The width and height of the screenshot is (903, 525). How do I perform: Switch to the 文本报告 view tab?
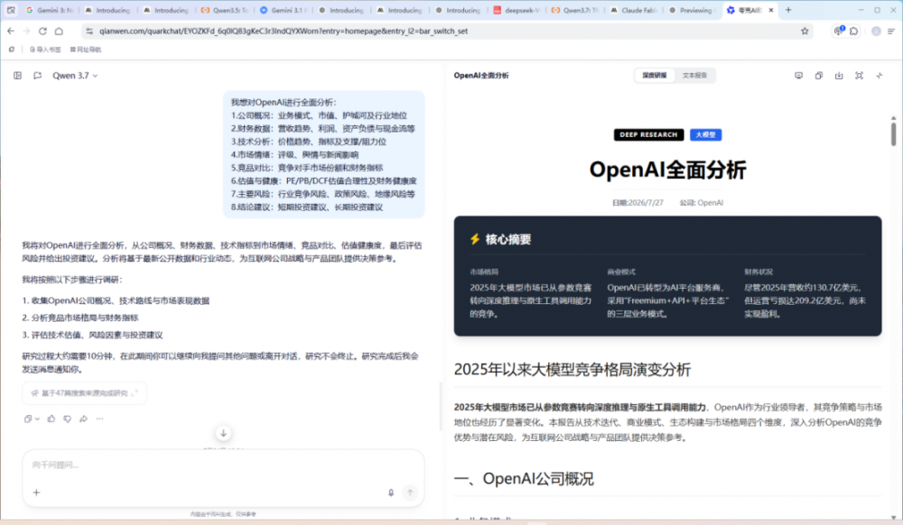coord(694,76)
